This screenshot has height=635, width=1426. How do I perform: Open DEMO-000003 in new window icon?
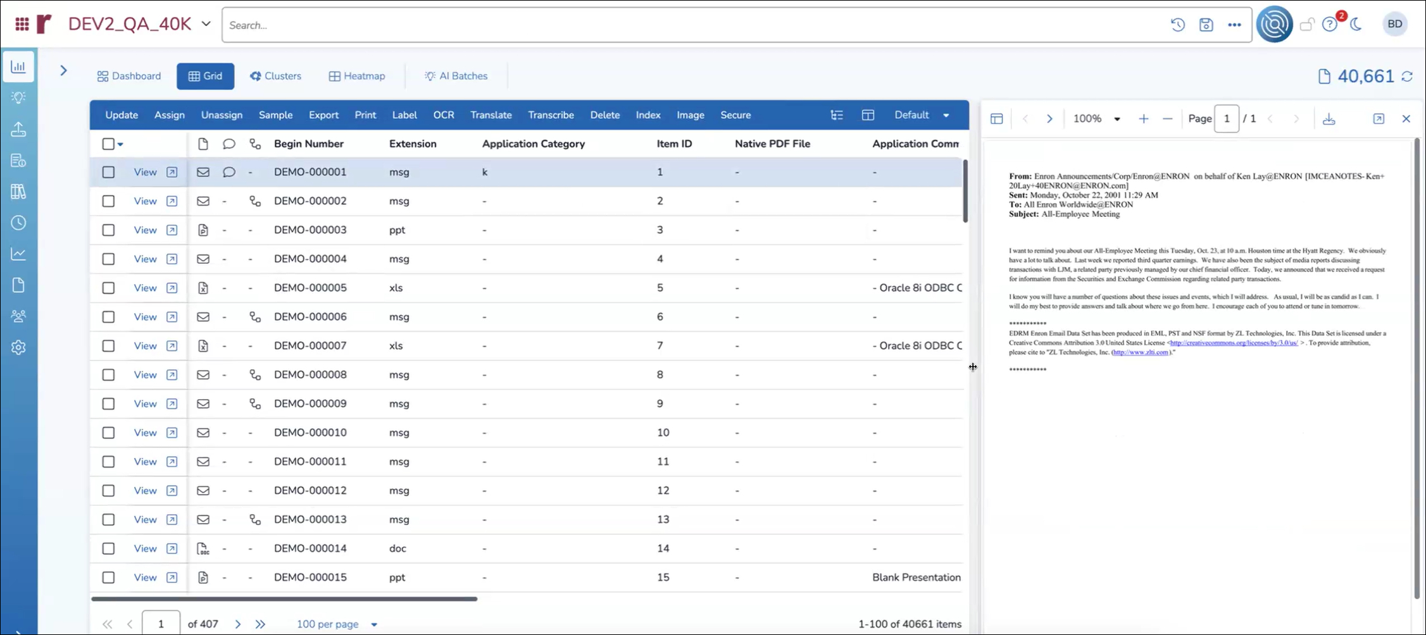pos(172,230)
